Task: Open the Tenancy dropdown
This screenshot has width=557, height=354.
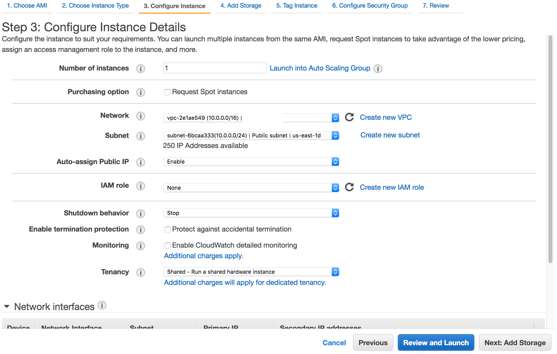Action: tap(251, 272)
